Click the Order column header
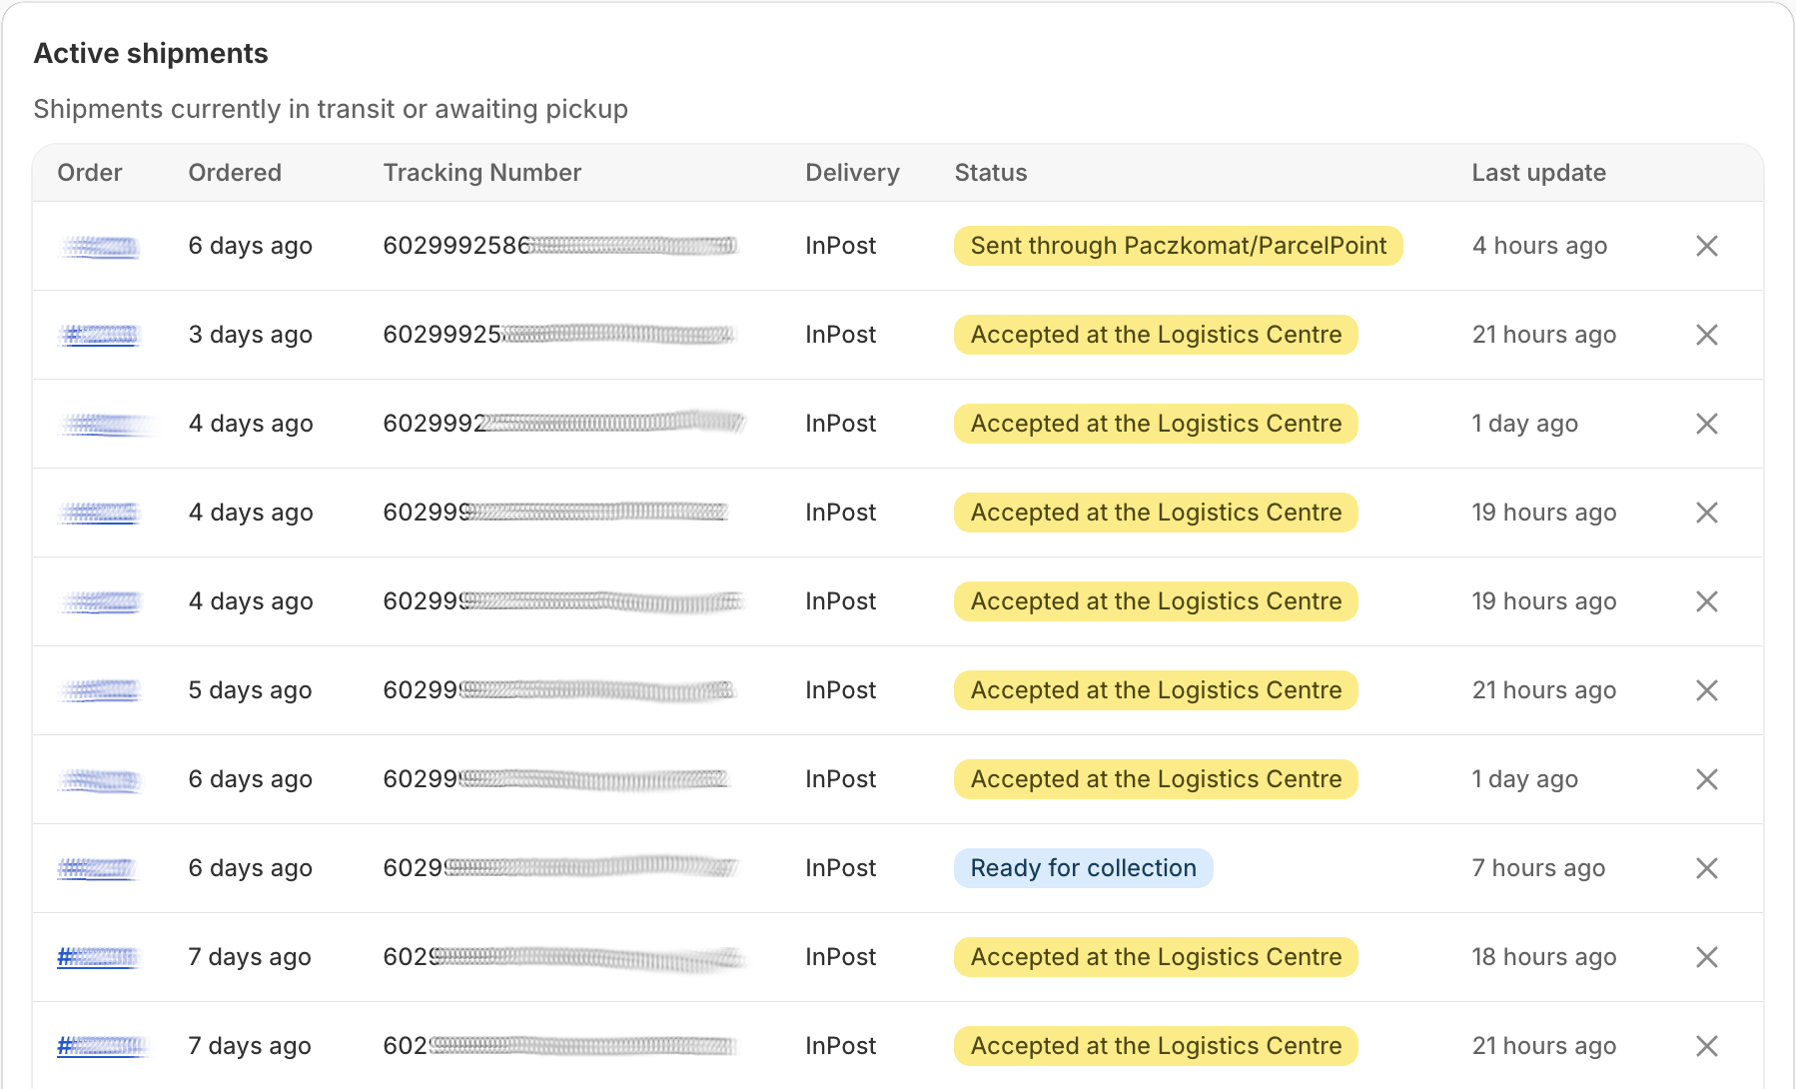The image size is (1796, 1089). [90, 173]
